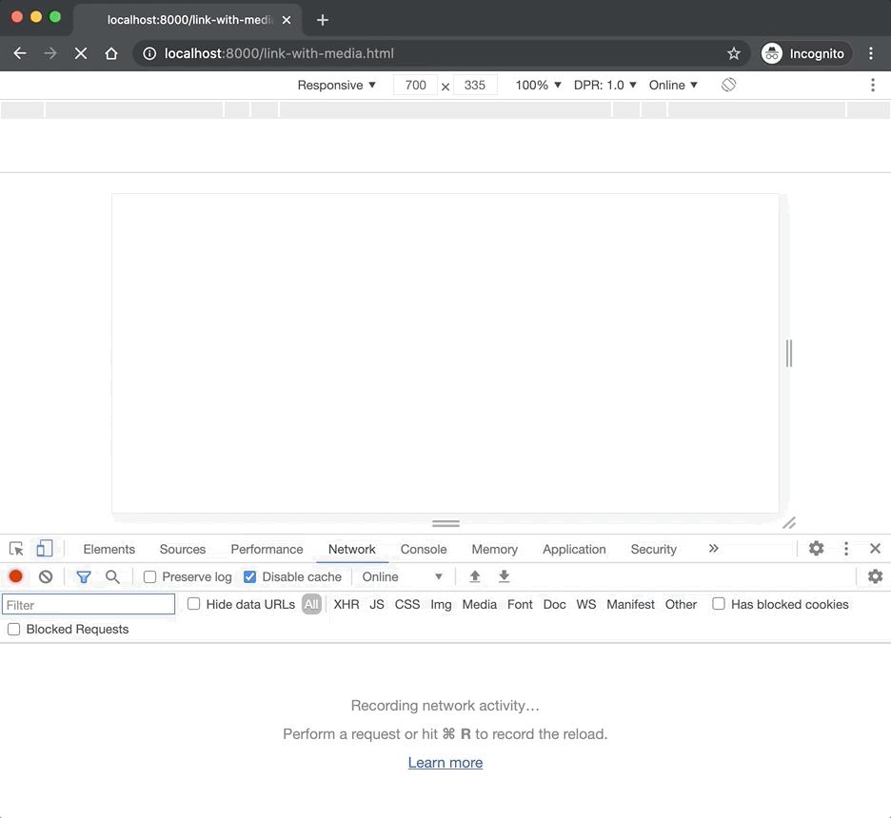Show more DevTools tabs chevron

click(x=713, y=549)
